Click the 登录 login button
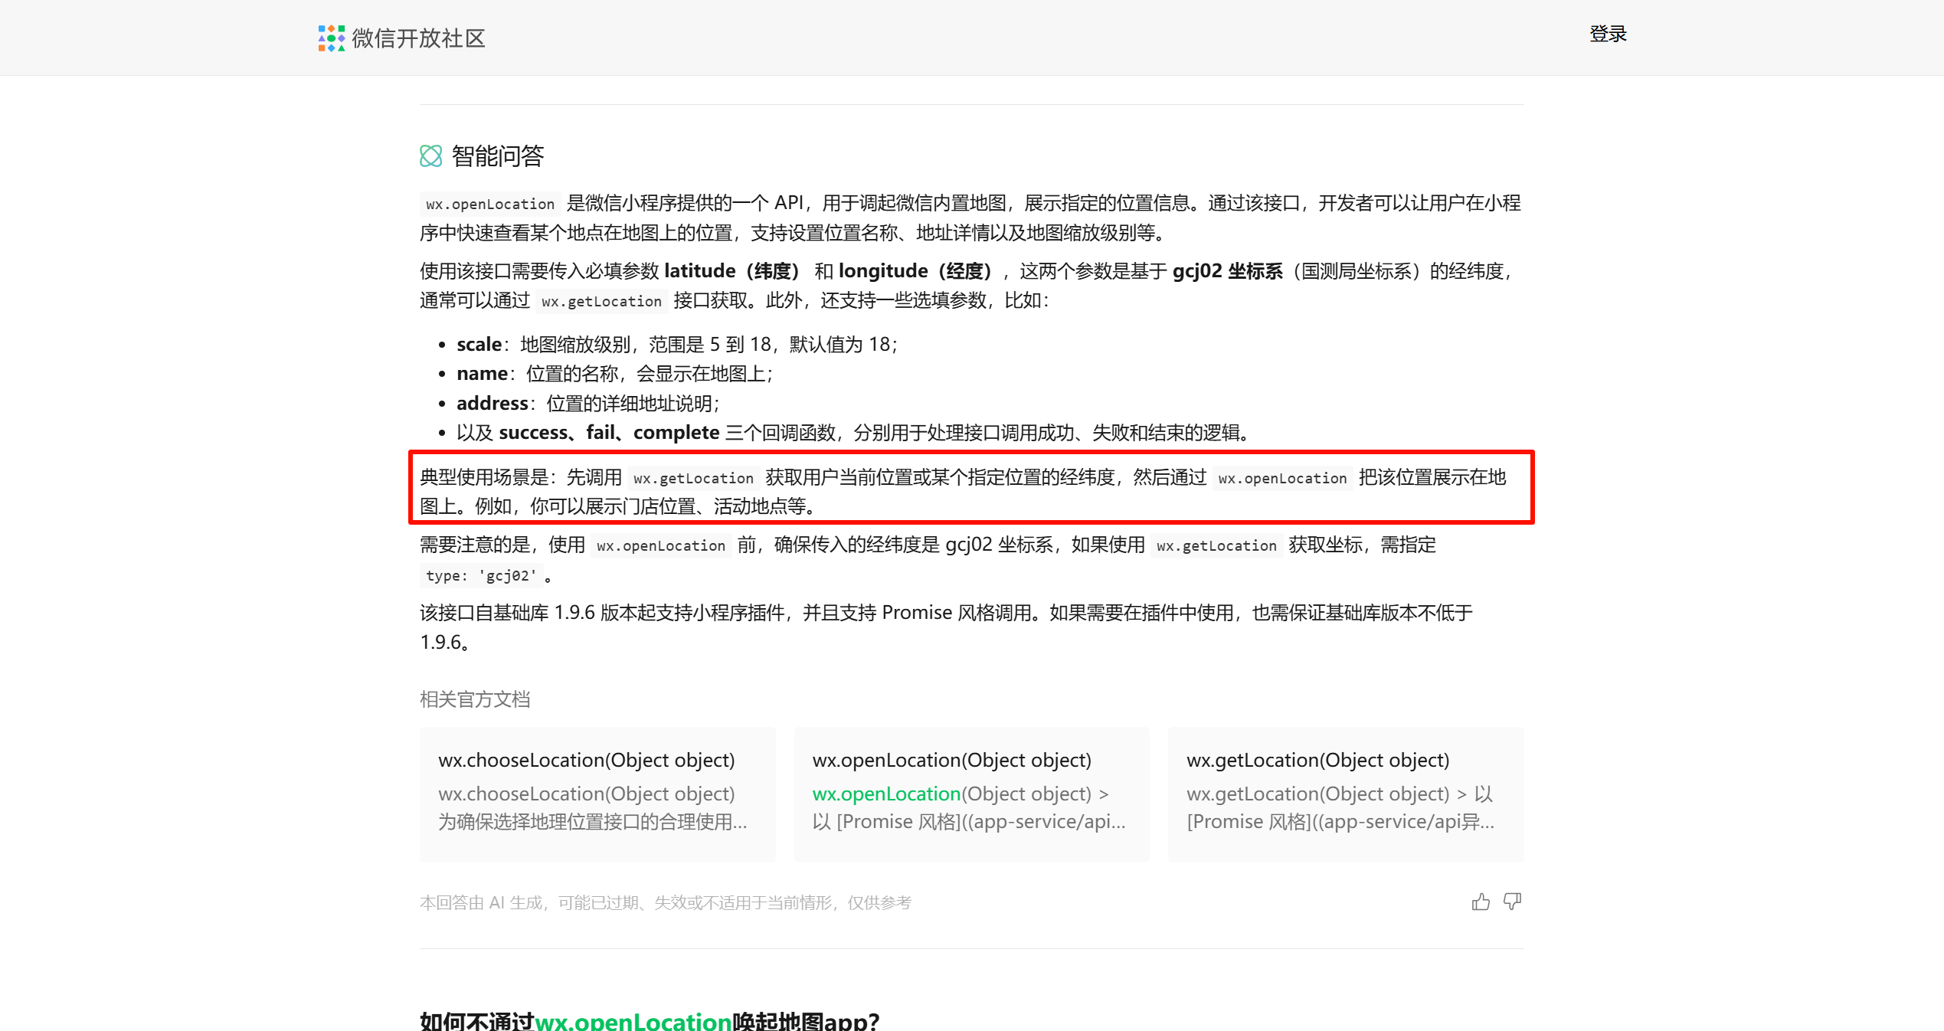Image resolution: width=1944 pixels, height=1031 pixels. 1608,34
